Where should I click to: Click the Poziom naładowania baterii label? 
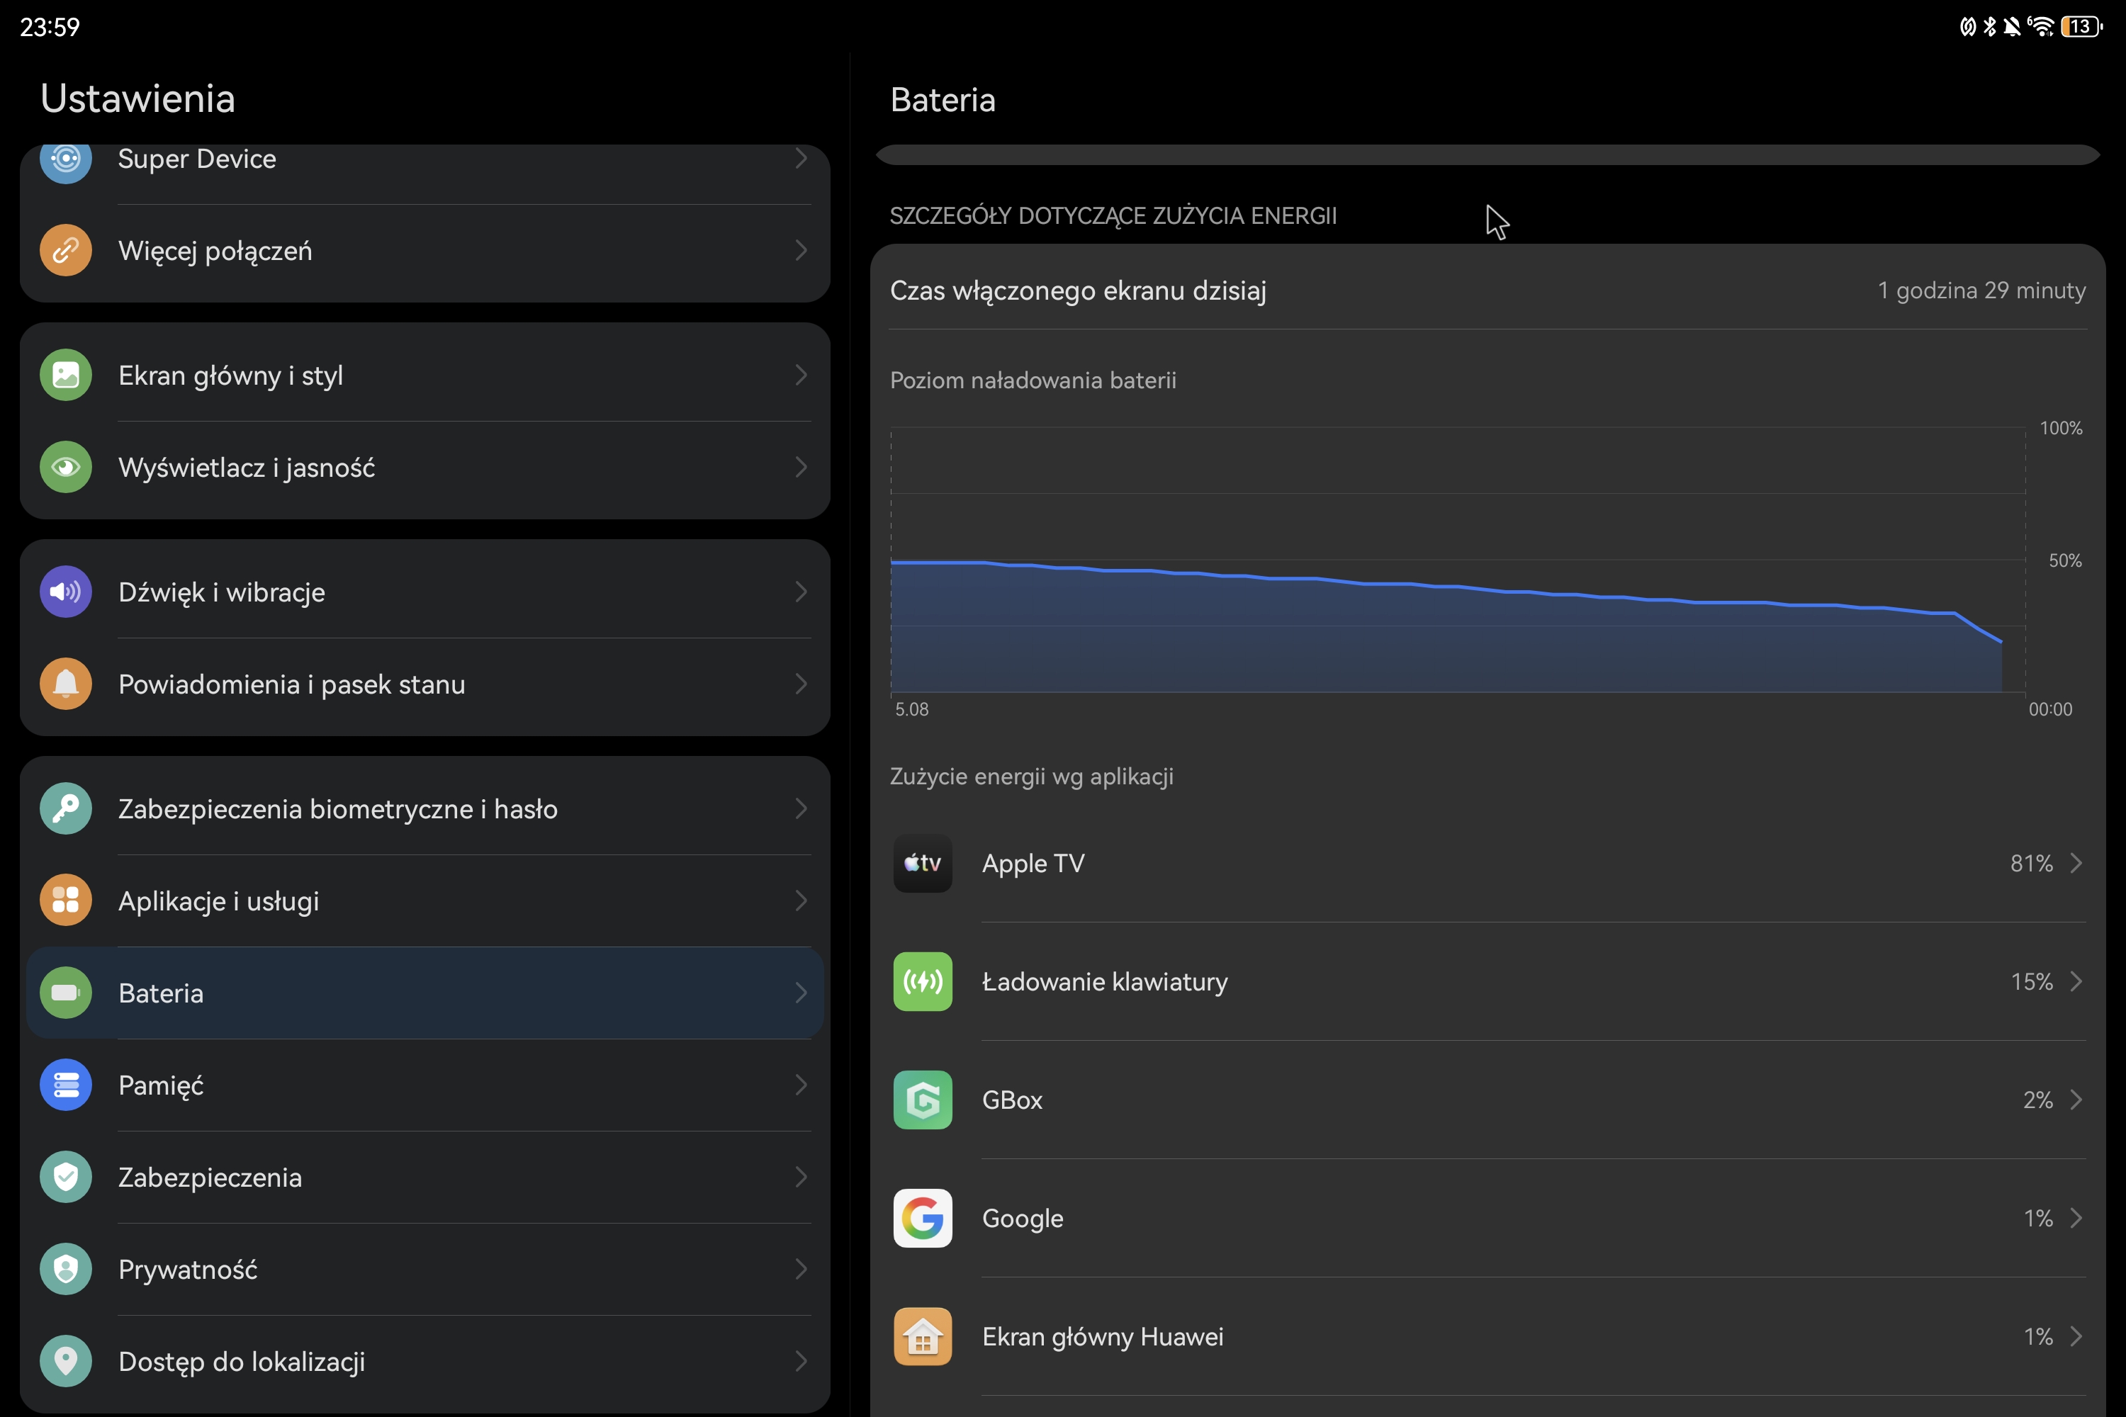[x=1033, y=380]
